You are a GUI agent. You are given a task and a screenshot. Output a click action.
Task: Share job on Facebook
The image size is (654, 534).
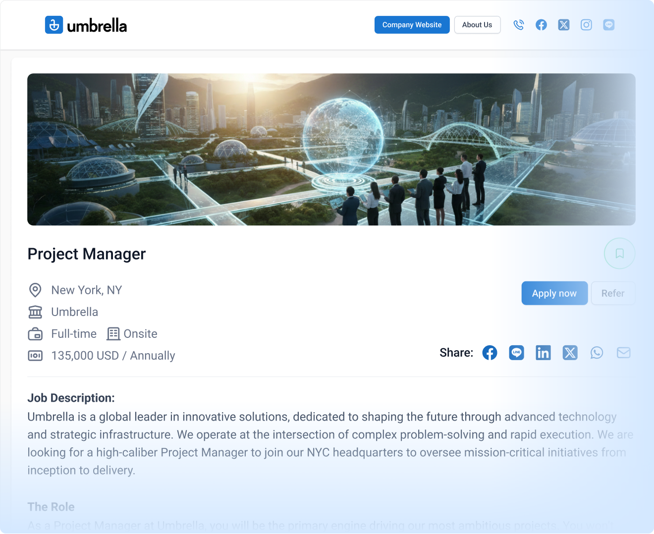[x=490, y=353]
